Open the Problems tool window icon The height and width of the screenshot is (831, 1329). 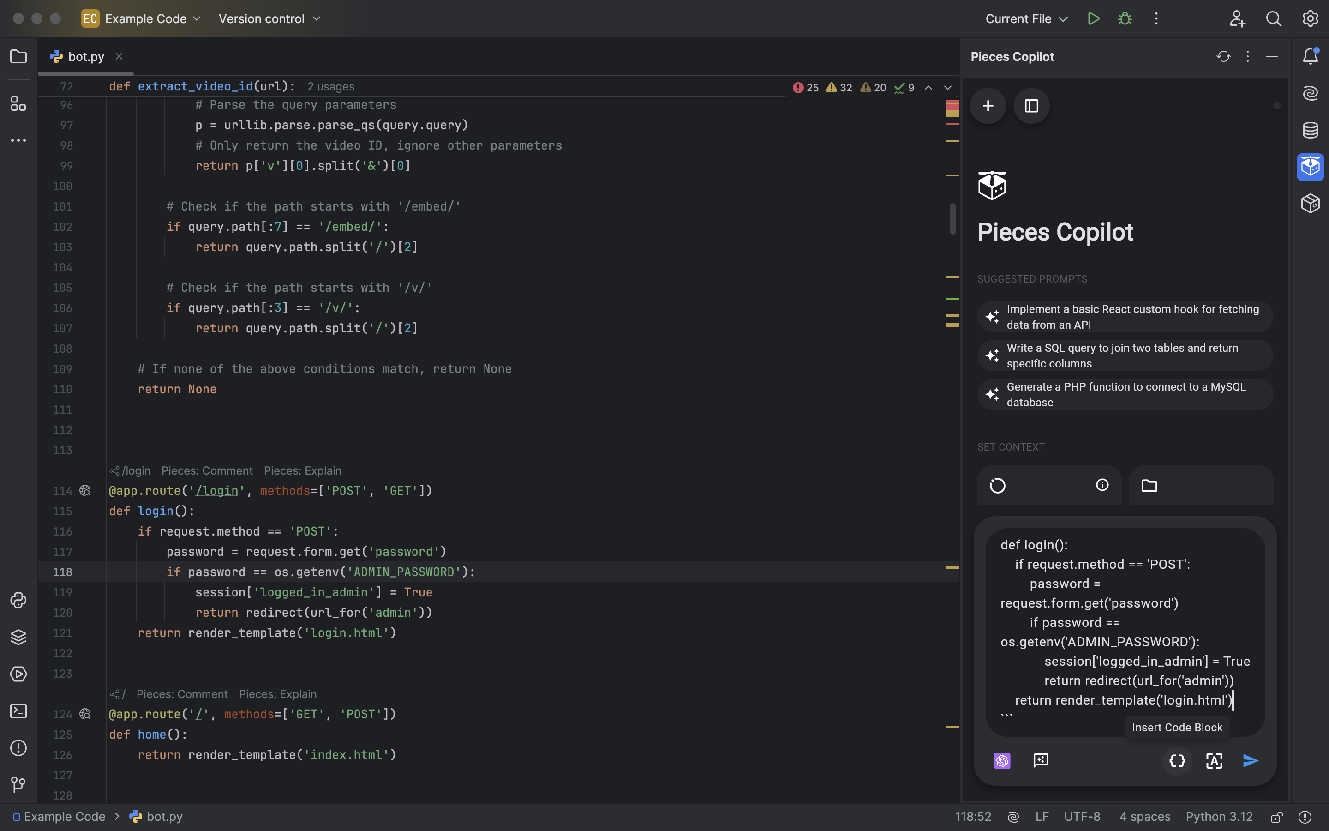pyautogui.click(x=18, y=748)
